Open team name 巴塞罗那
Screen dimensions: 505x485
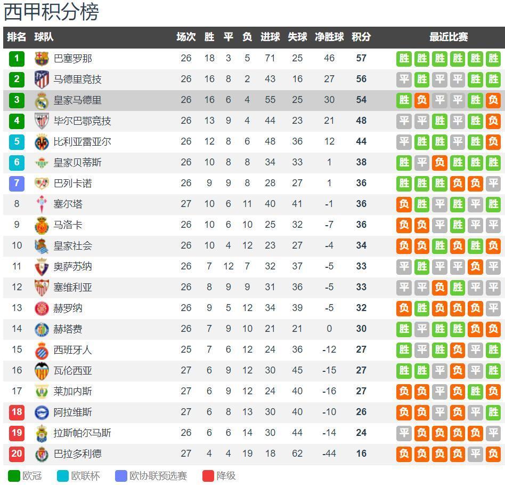coord(73,58)
